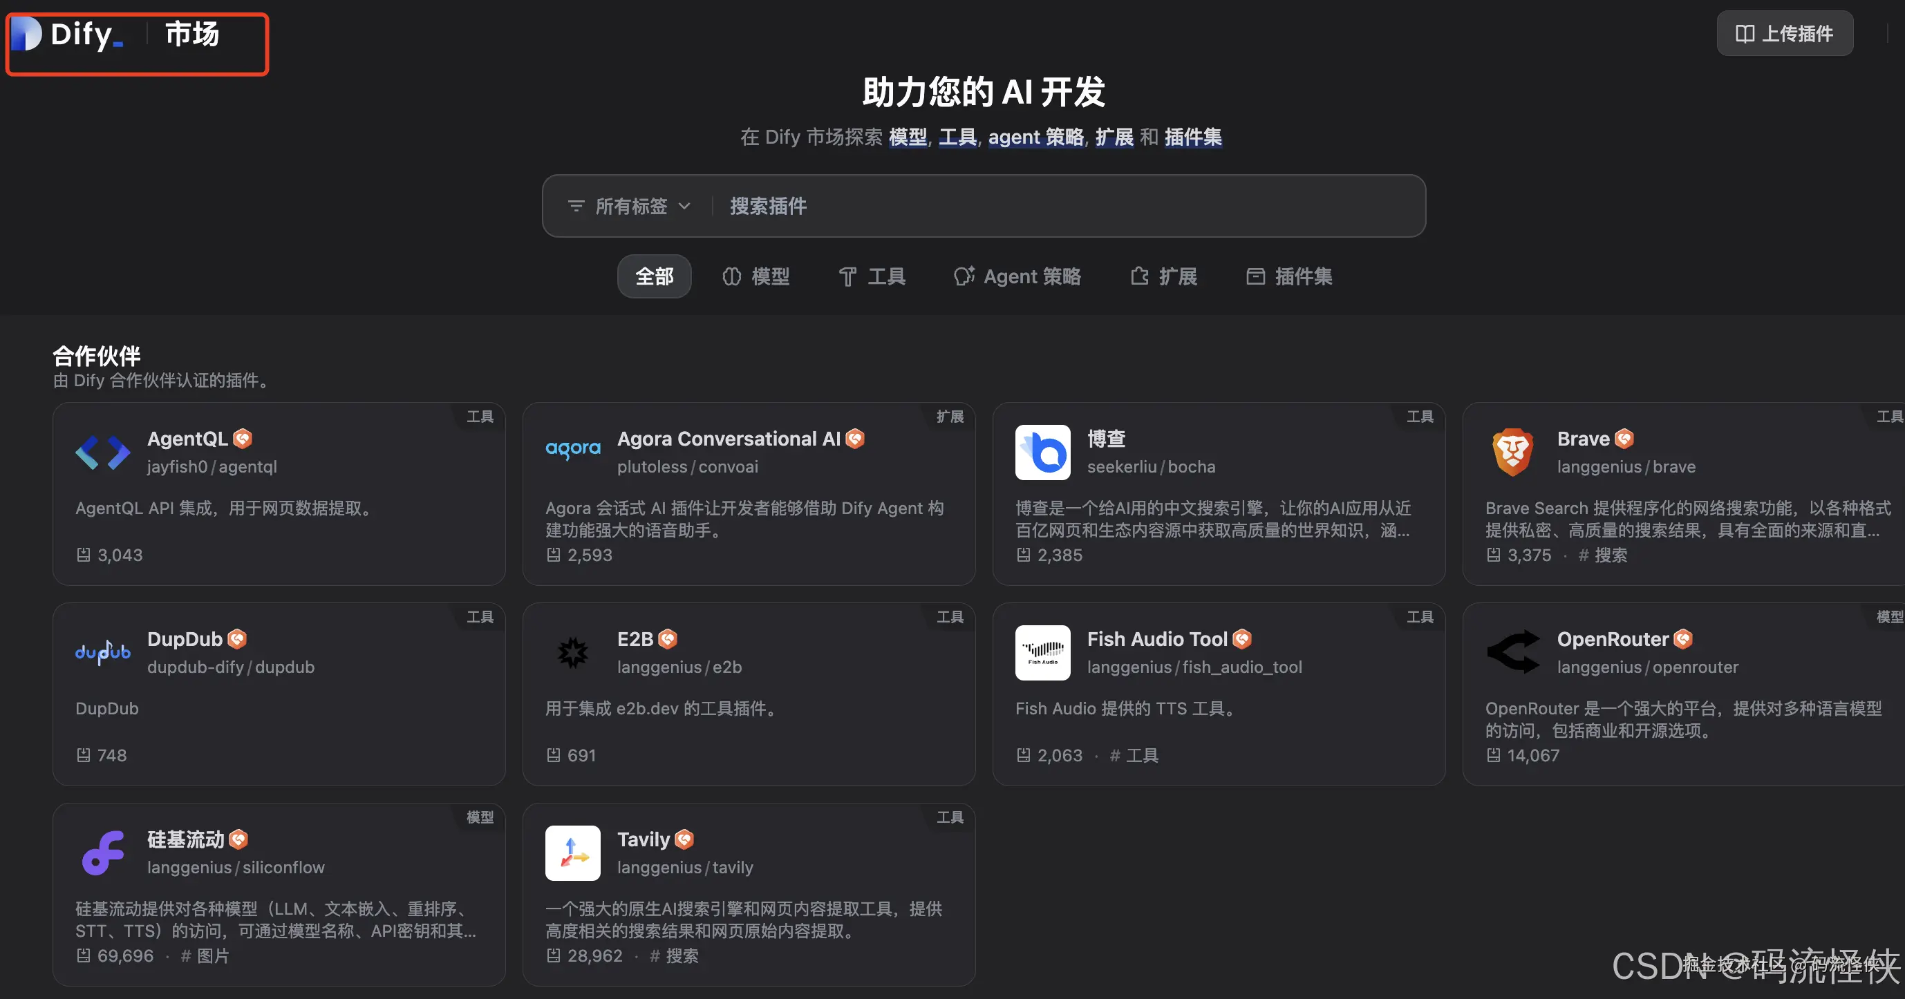Click the 博查 search engine icon
This screenshot has width=1905, height=999.
[x=1043, y=453]
